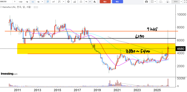
Task: Click the blue 매도 sell button
Action: click(x=118, y=2)
